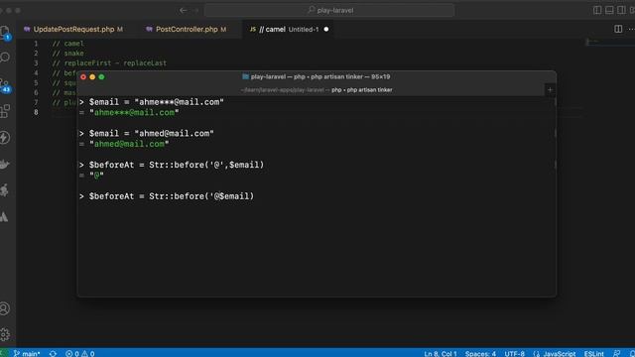The width and height of the screenshot is (635, 357).
Task: Click line number 8 in the gutter
Action: tap(36, 112)
